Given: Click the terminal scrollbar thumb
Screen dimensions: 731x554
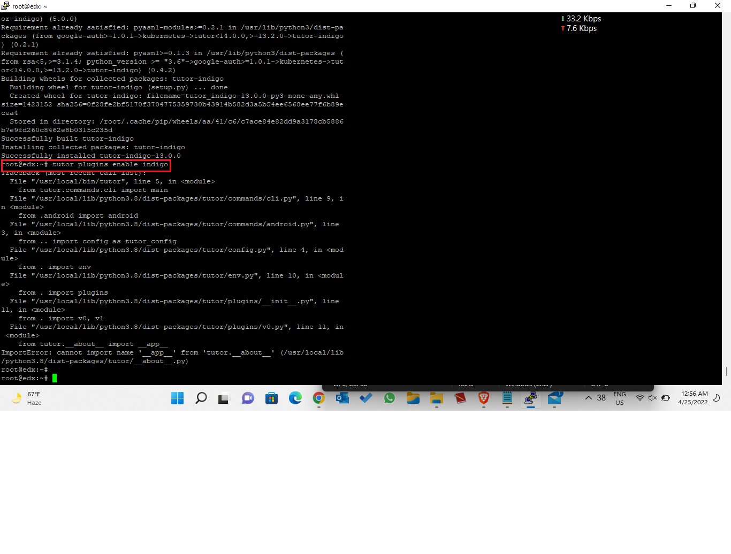Looking at the screenshot, I should pos(726,371).
